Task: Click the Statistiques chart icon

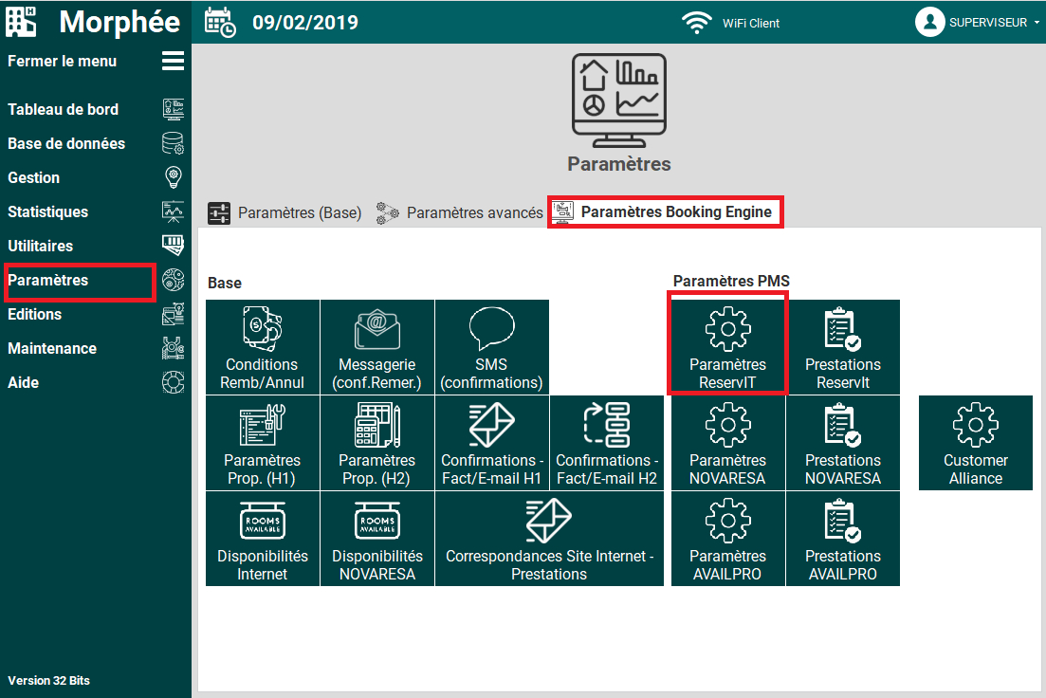Action: pyautogui.click(x=174, y=211)
